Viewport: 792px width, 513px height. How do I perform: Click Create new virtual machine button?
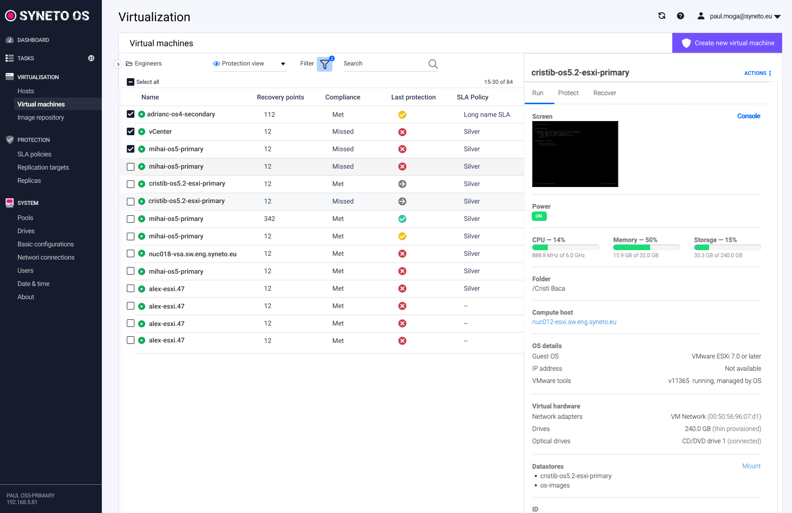point(727,43)
